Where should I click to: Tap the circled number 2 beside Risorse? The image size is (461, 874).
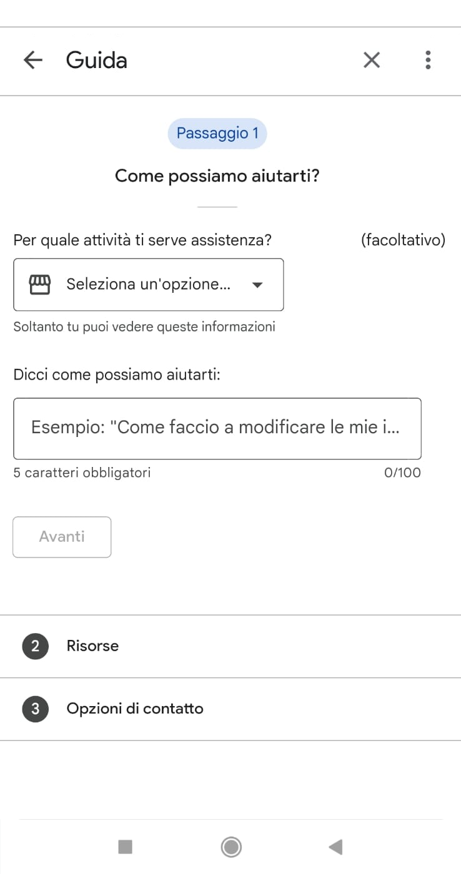coord(35,646)
